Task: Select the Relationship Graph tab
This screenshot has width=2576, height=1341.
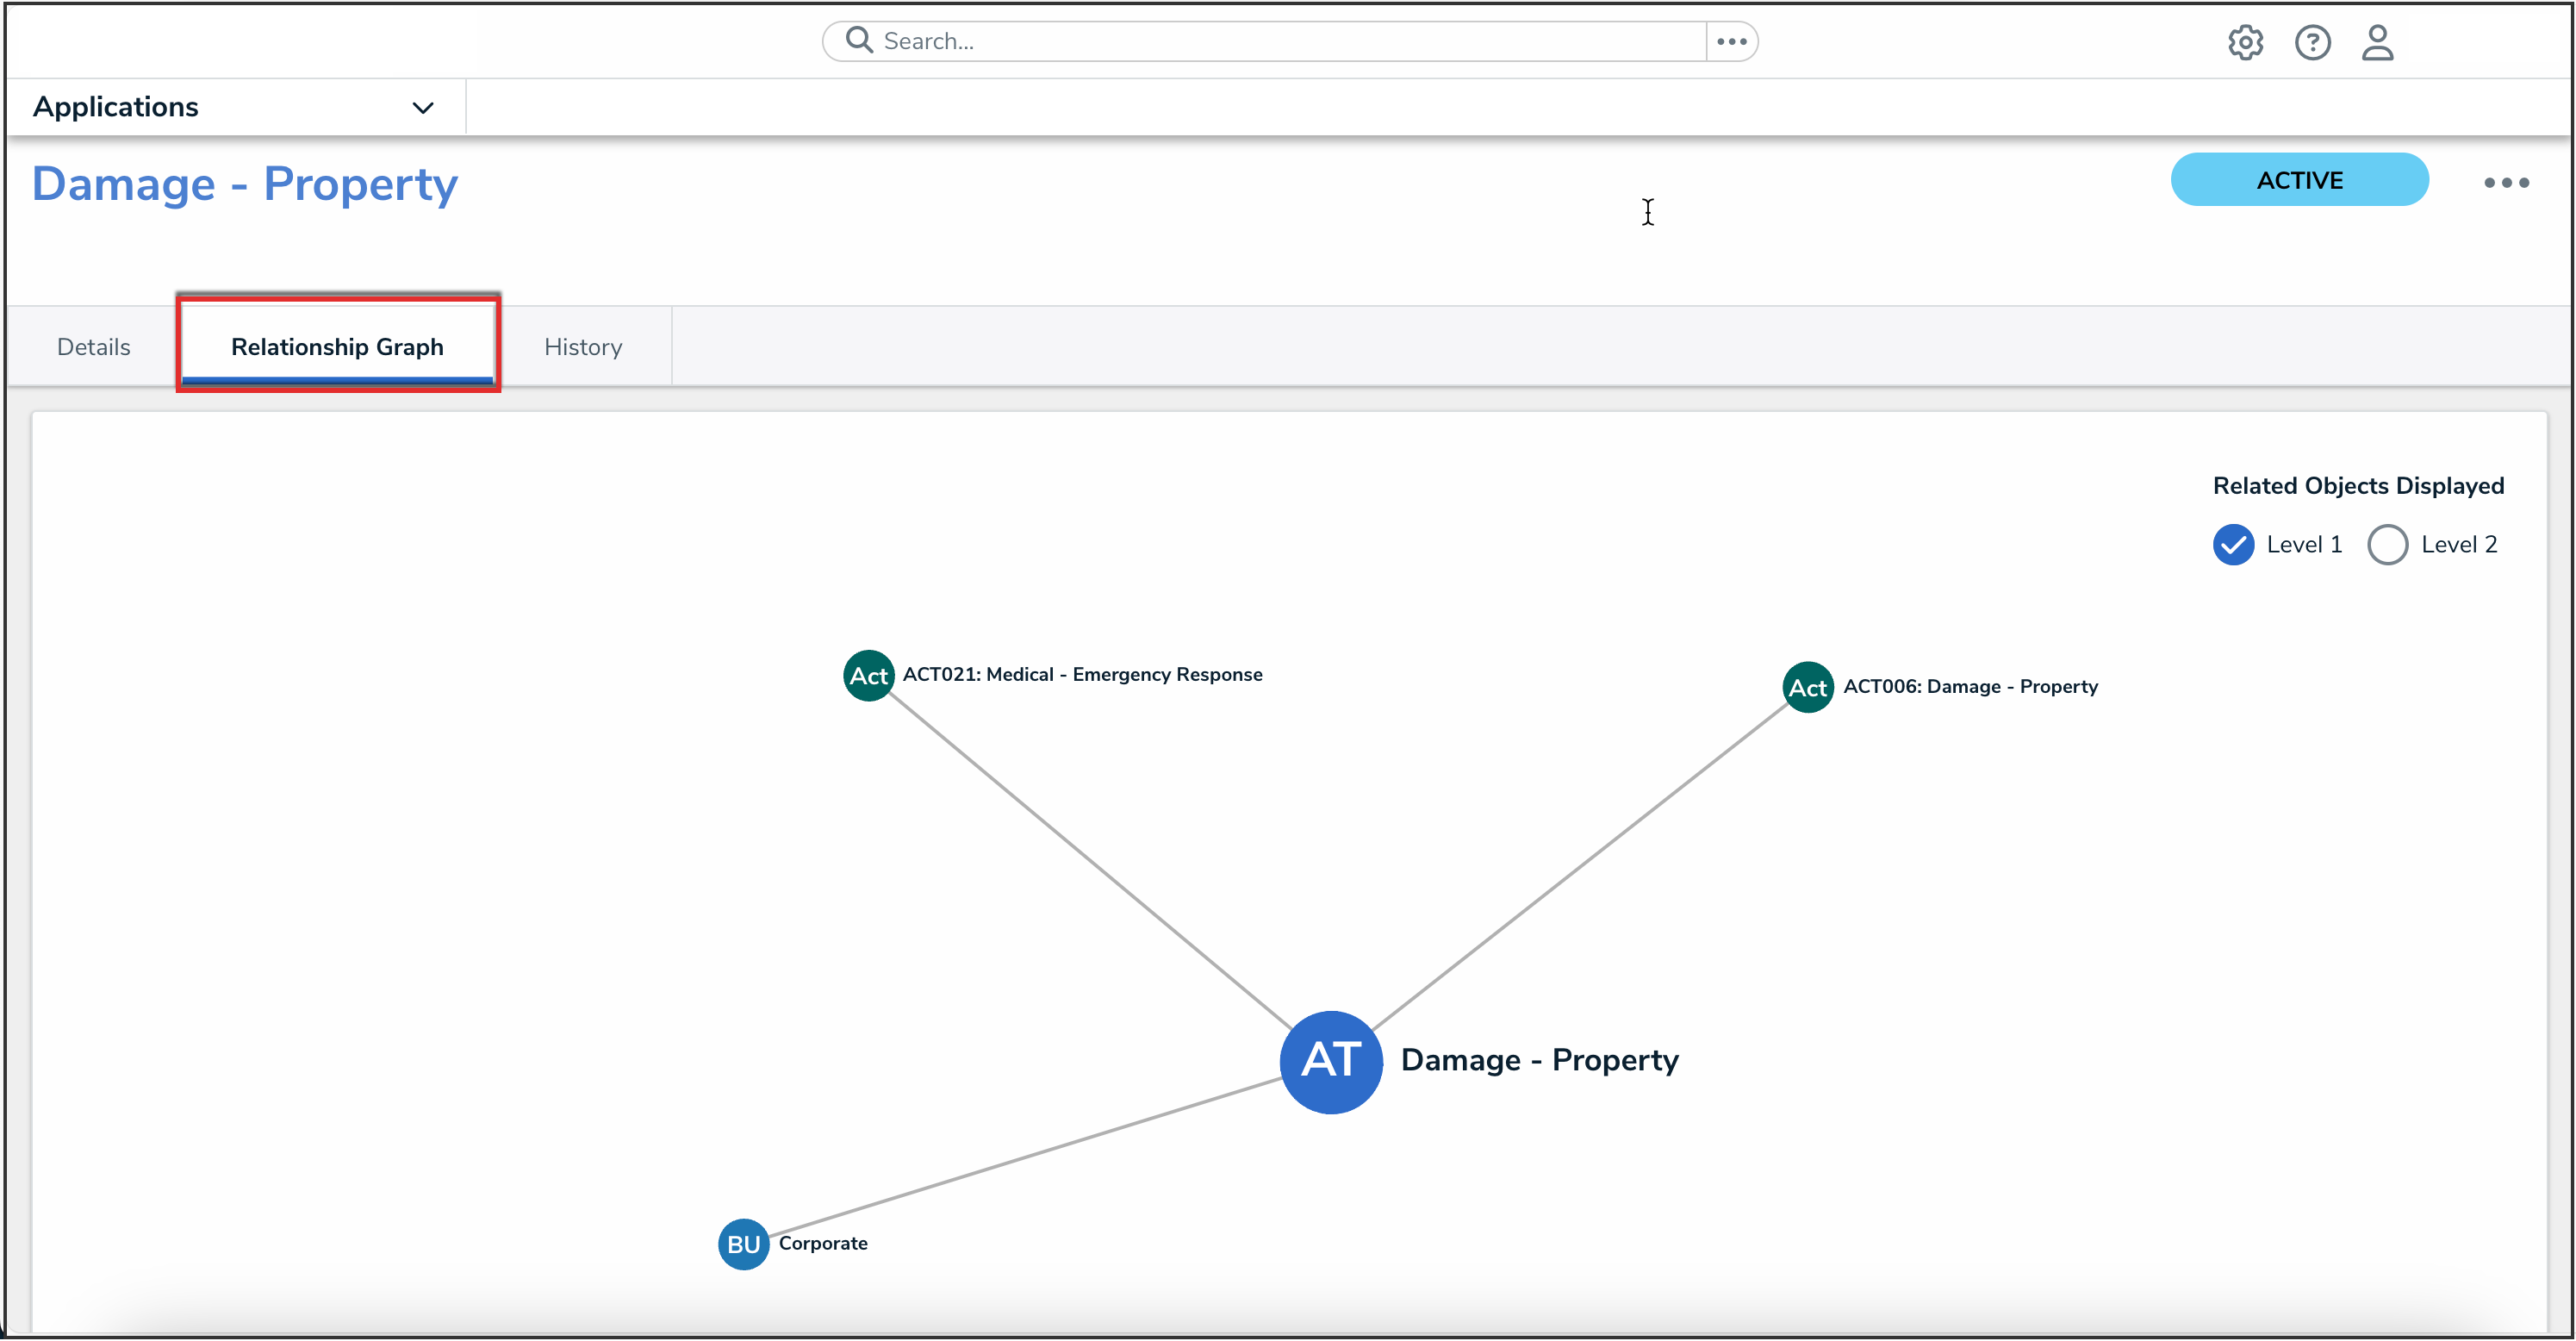Action: (337, 347)
